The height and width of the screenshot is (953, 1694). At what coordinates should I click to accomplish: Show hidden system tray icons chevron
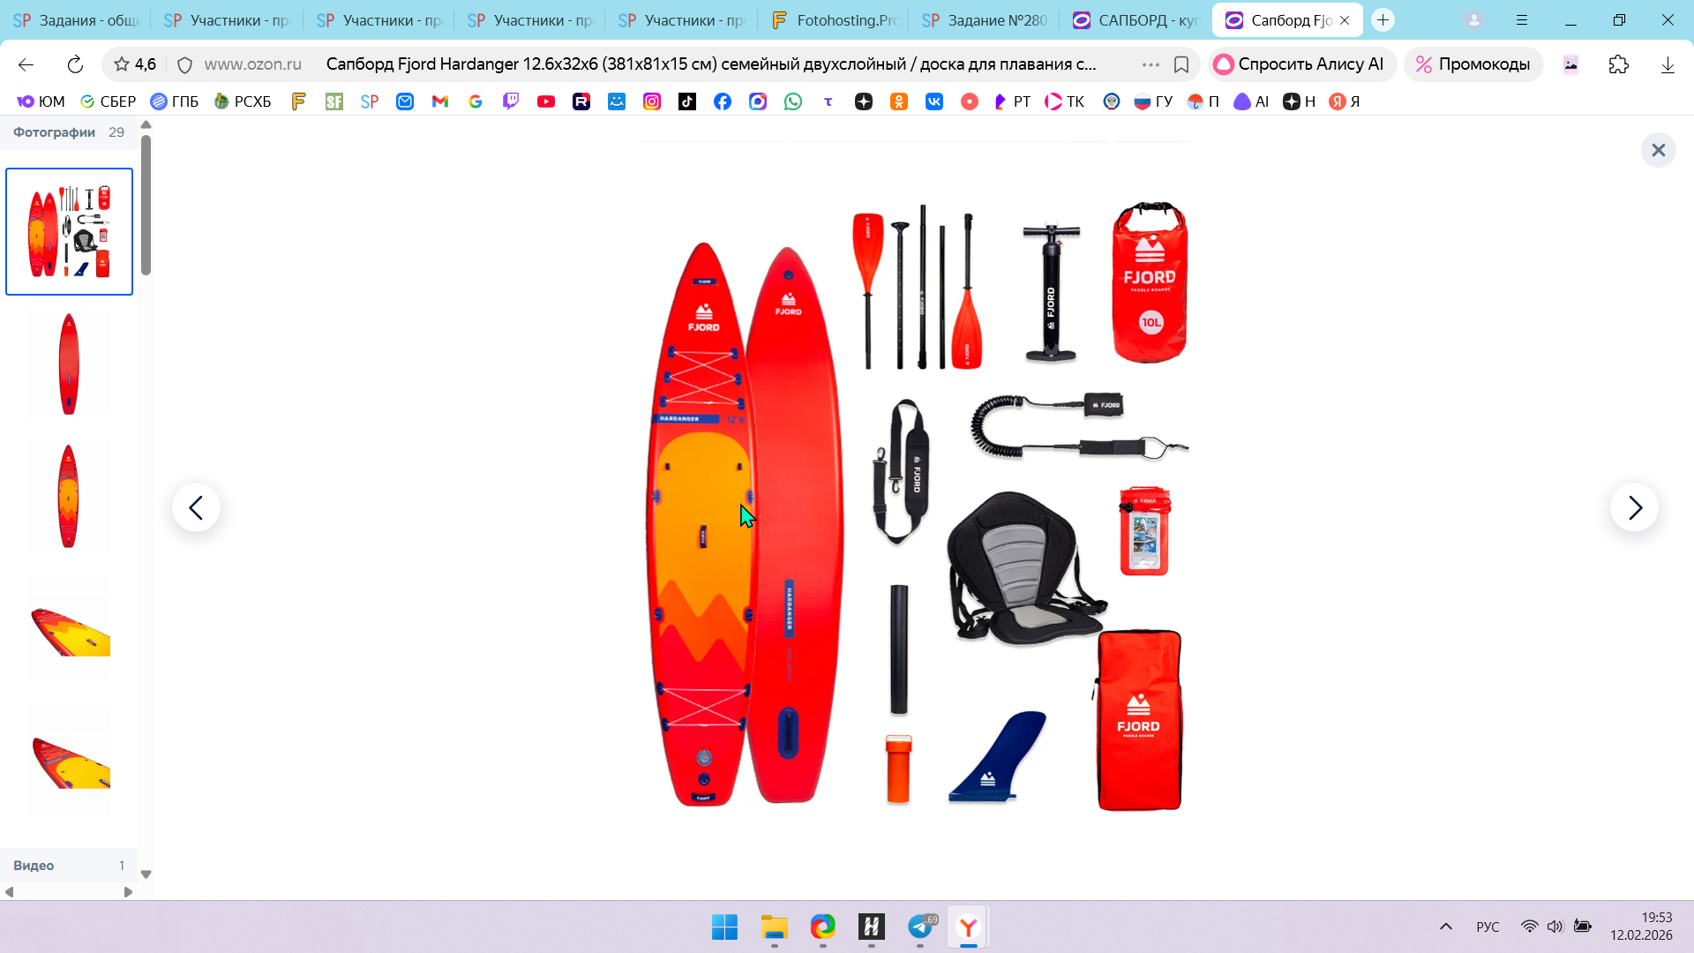coord(1445,927)
